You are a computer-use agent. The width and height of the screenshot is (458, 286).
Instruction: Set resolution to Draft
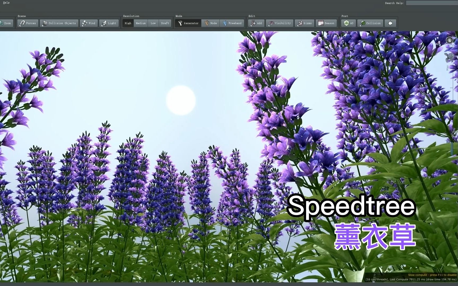(x=165, y=23)
